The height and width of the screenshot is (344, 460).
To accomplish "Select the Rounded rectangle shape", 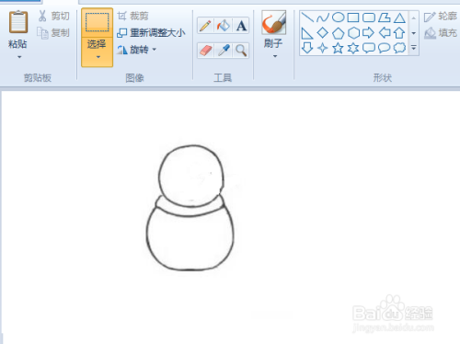I will coord(369,17).
